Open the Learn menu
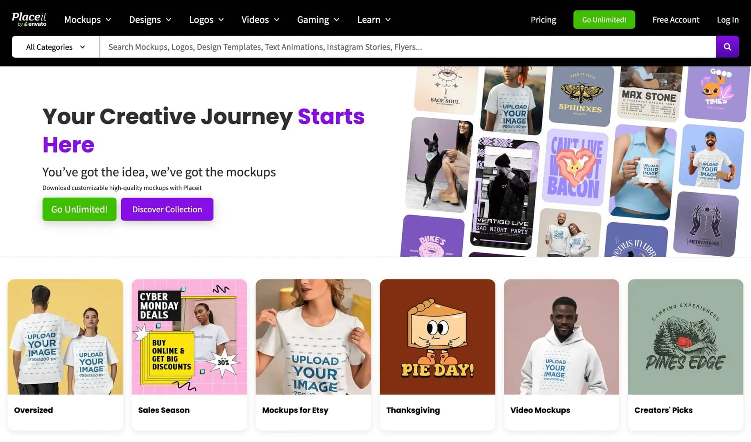This screenshot has height=442, width=751. (x=374, y=20)
